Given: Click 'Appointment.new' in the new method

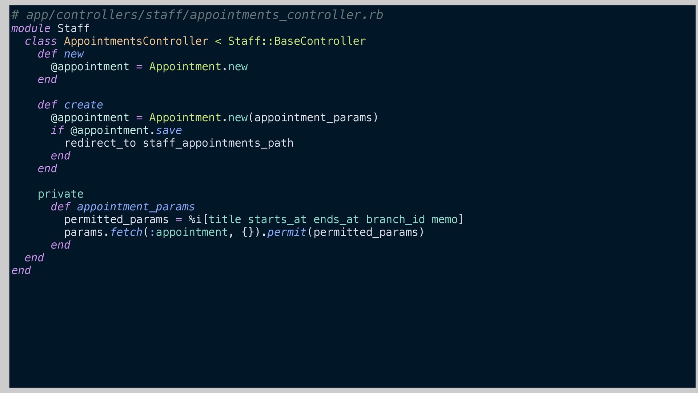Looking at the screenshot, I should tap(198, 67).
